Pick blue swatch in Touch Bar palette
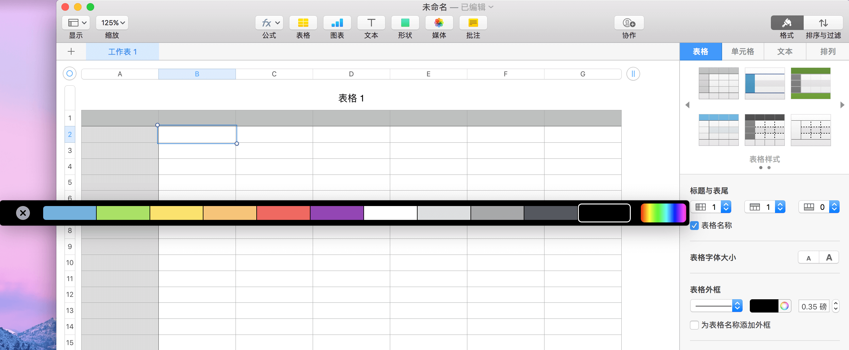Viewport: 849px width, 350px height. pos(70,213)
